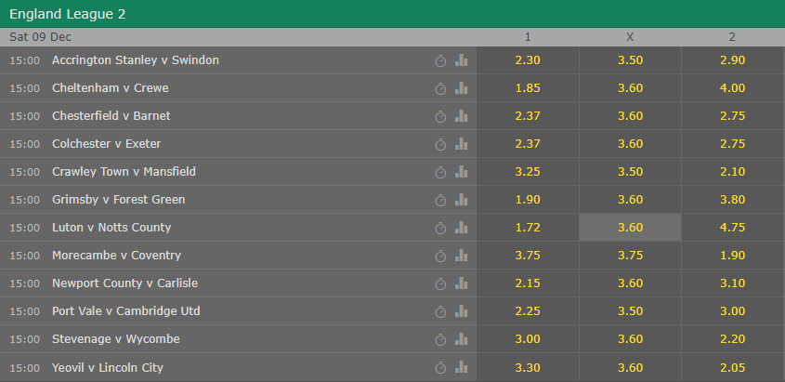Open stats chart icon for Morecambe v Coventry

[461, 256]
